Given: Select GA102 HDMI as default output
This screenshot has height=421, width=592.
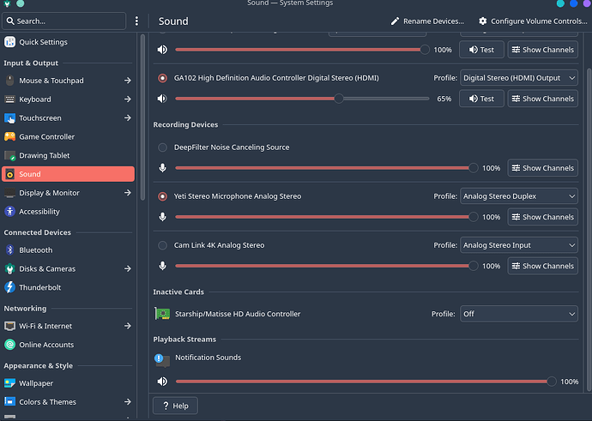Looking at the screenshot, I should (x=162, y=78).
